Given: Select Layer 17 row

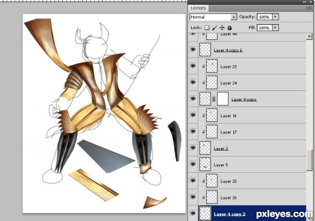Looking at the screenshot, I should point(253,132).
